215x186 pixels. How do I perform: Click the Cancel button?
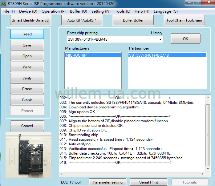27,126
